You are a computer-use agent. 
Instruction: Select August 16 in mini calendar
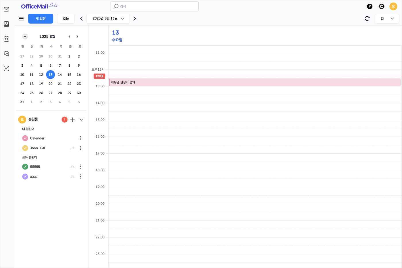click(79, 75)
